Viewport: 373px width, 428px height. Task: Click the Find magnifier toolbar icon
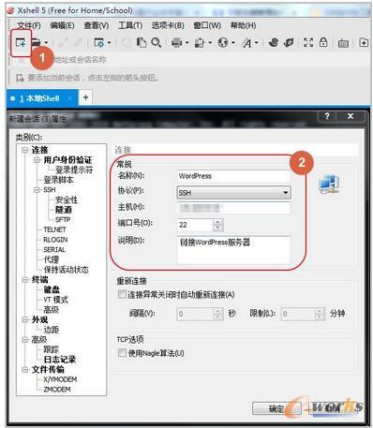point(156,42)
